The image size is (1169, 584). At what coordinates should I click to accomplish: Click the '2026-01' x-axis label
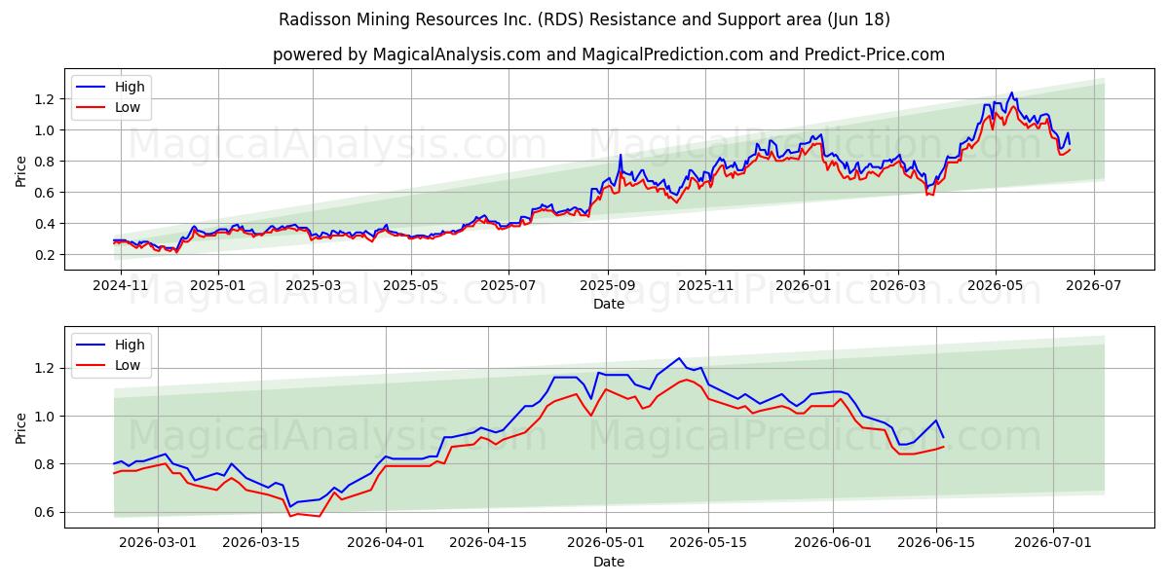tap(804, 286)
